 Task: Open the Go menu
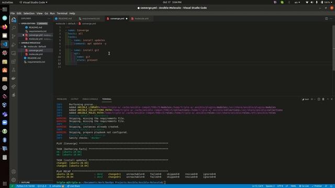[47, 14]
